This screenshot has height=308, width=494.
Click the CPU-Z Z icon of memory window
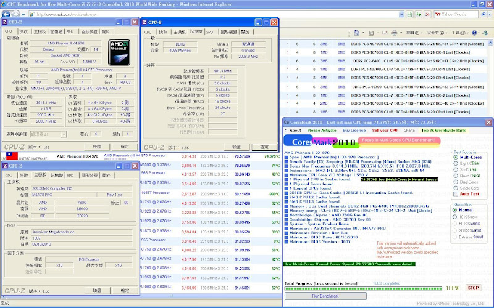[x=144, y=22]
